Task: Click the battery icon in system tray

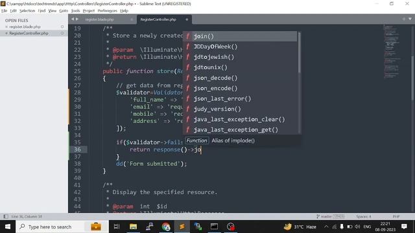Action: (x=350, y=227)
